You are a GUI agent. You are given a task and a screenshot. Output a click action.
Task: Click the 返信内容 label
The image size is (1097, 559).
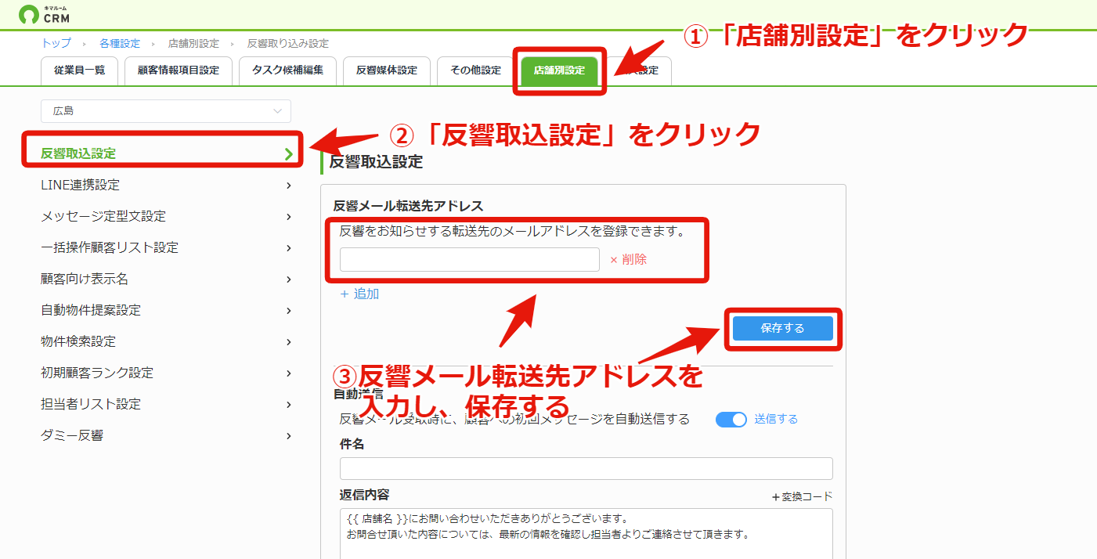point(365,495)
